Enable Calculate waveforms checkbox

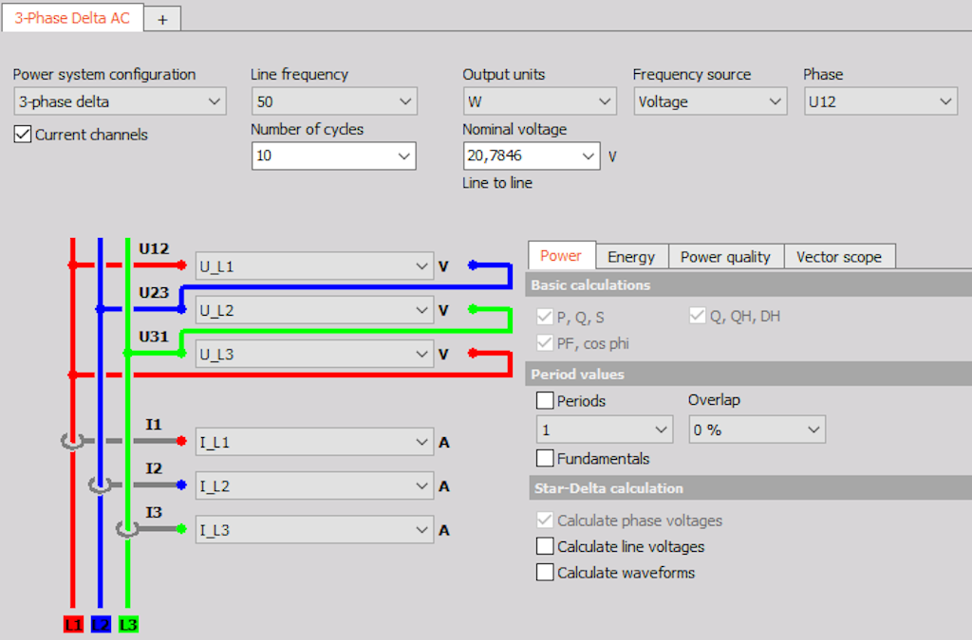click(x=545, y=572)
